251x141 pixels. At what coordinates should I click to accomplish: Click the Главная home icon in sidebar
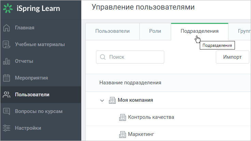6,28
